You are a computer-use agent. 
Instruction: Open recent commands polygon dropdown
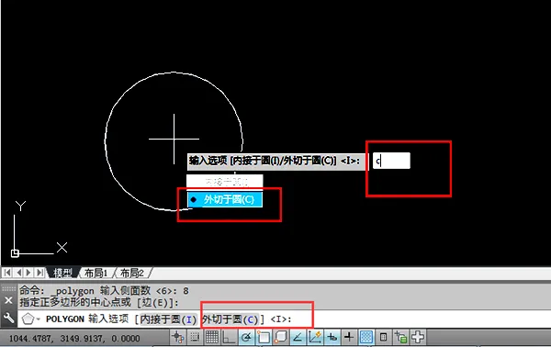tap(31, 319)
